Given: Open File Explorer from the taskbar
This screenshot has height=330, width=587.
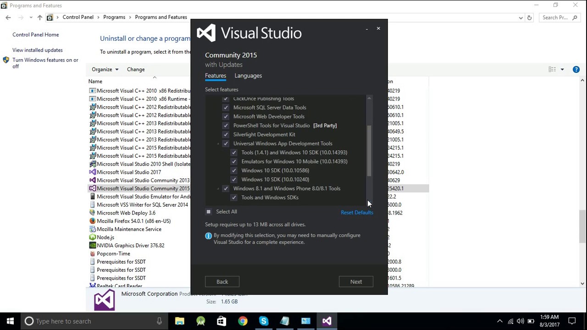Looking at the screenshot, I should click(x=179, y=321).
